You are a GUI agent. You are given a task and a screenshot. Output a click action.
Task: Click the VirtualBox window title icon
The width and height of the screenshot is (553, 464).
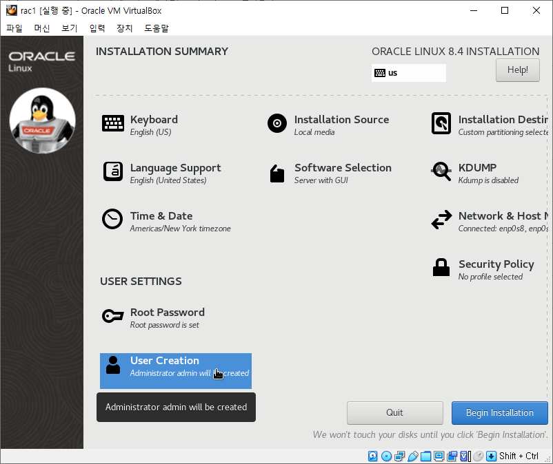[x=12, y=10]
